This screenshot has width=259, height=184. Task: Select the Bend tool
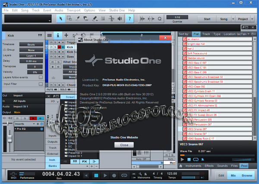tap(111, 18)
